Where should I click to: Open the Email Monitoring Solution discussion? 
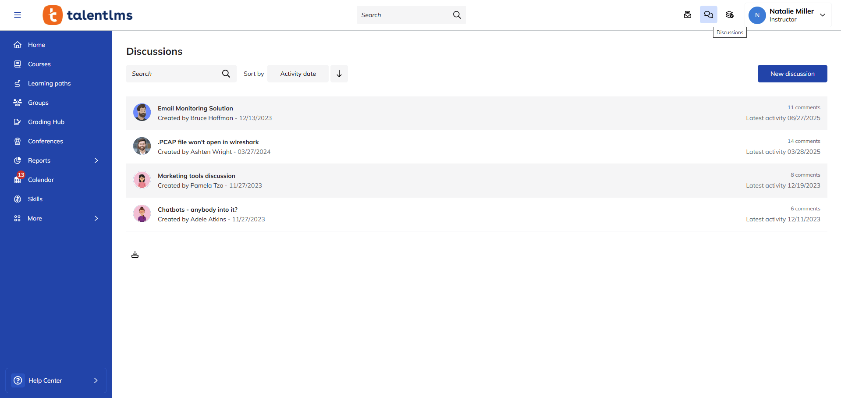[195, 108]
